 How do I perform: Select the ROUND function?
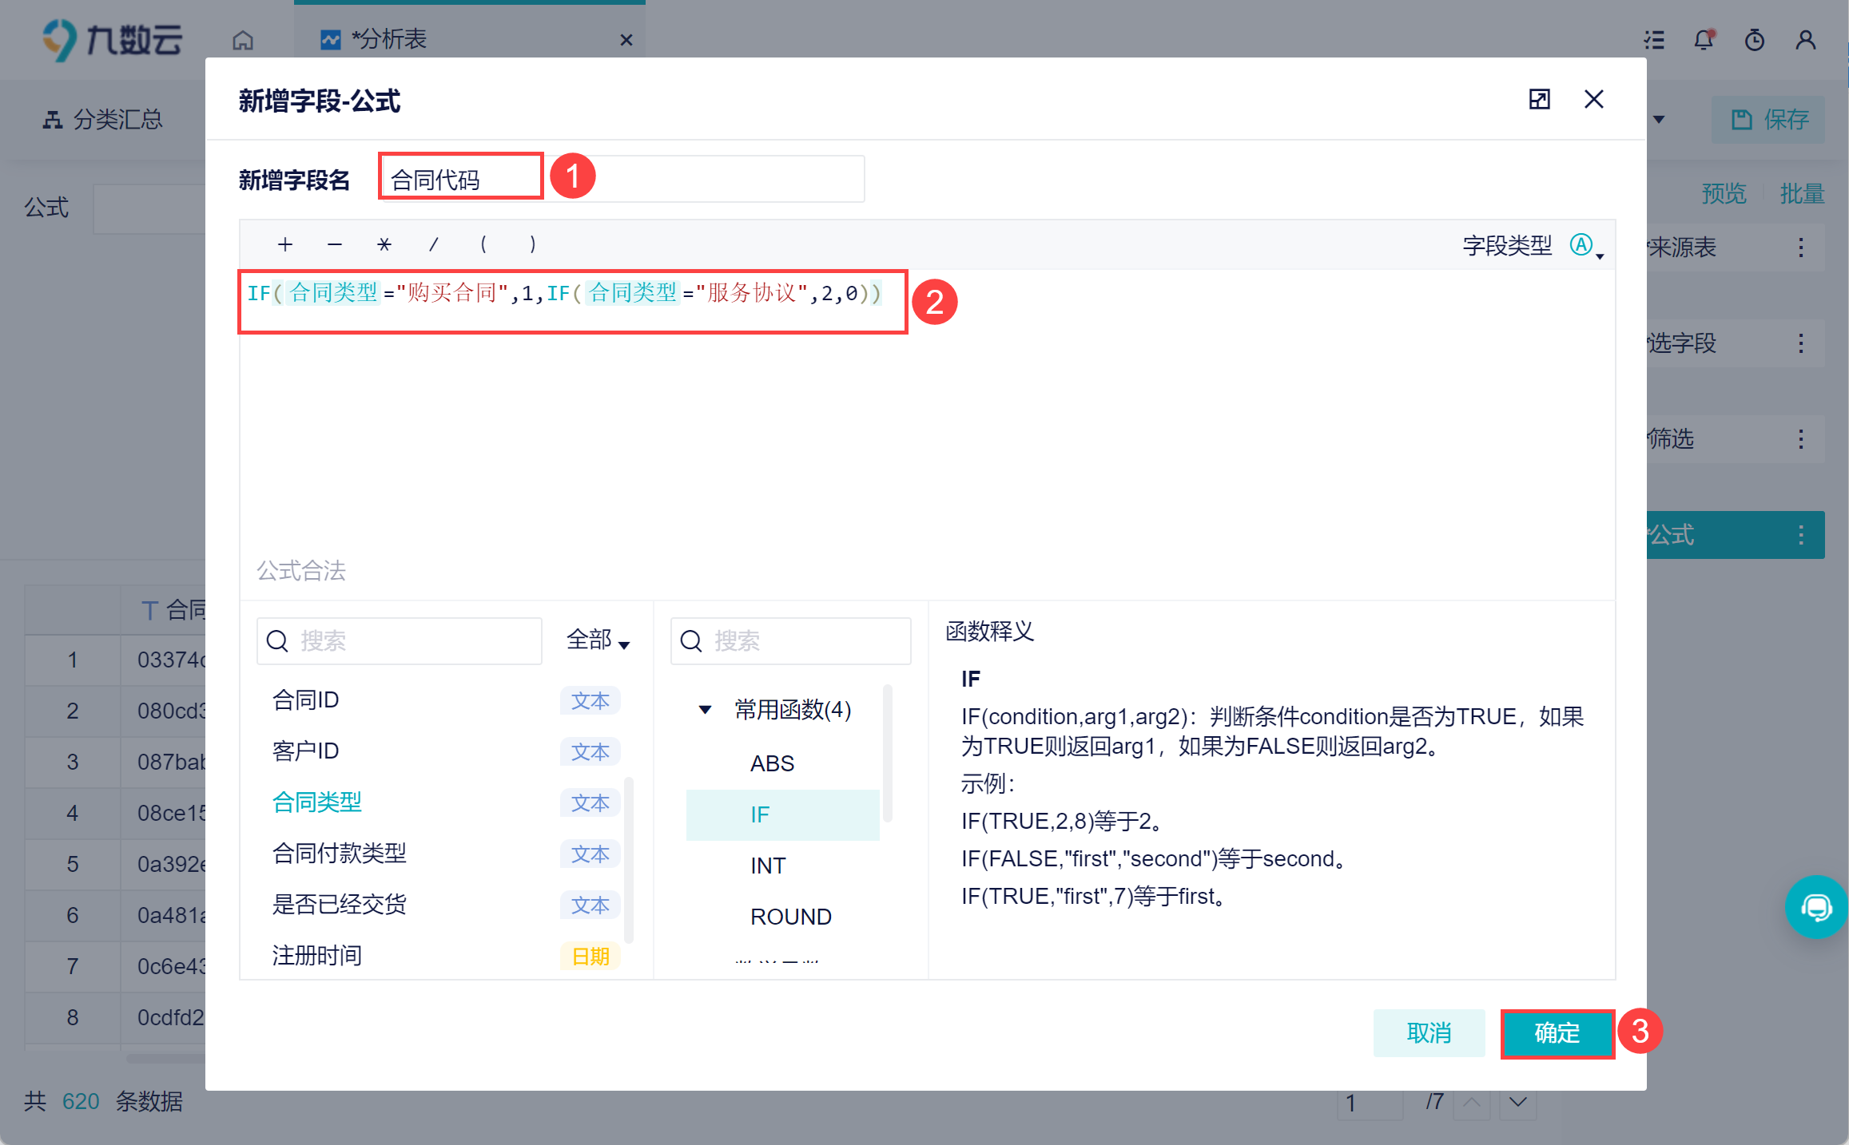coord(790,917)
